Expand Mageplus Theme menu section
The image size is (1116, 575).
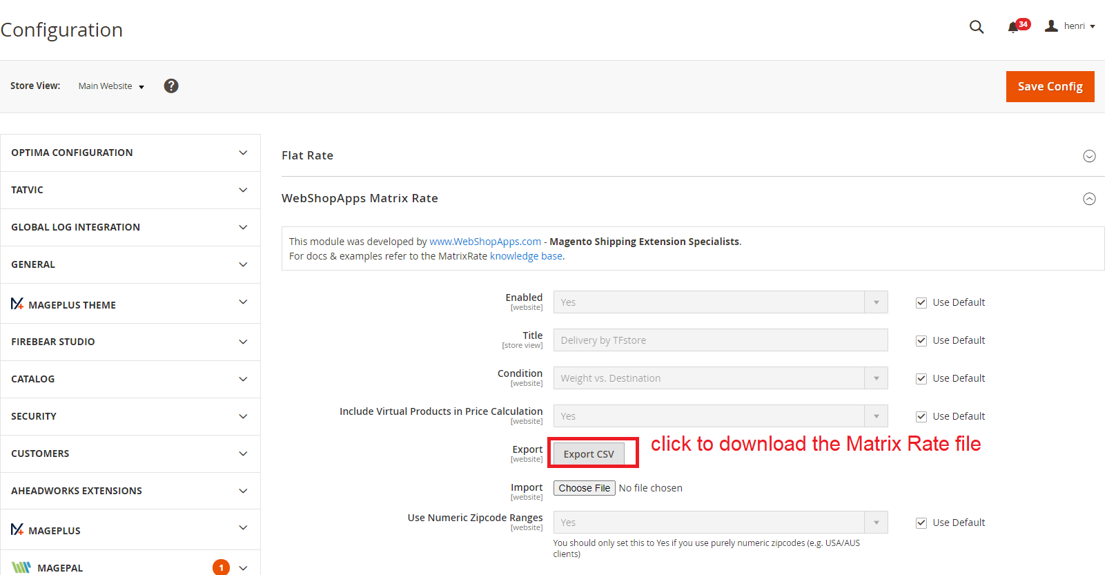130,304
